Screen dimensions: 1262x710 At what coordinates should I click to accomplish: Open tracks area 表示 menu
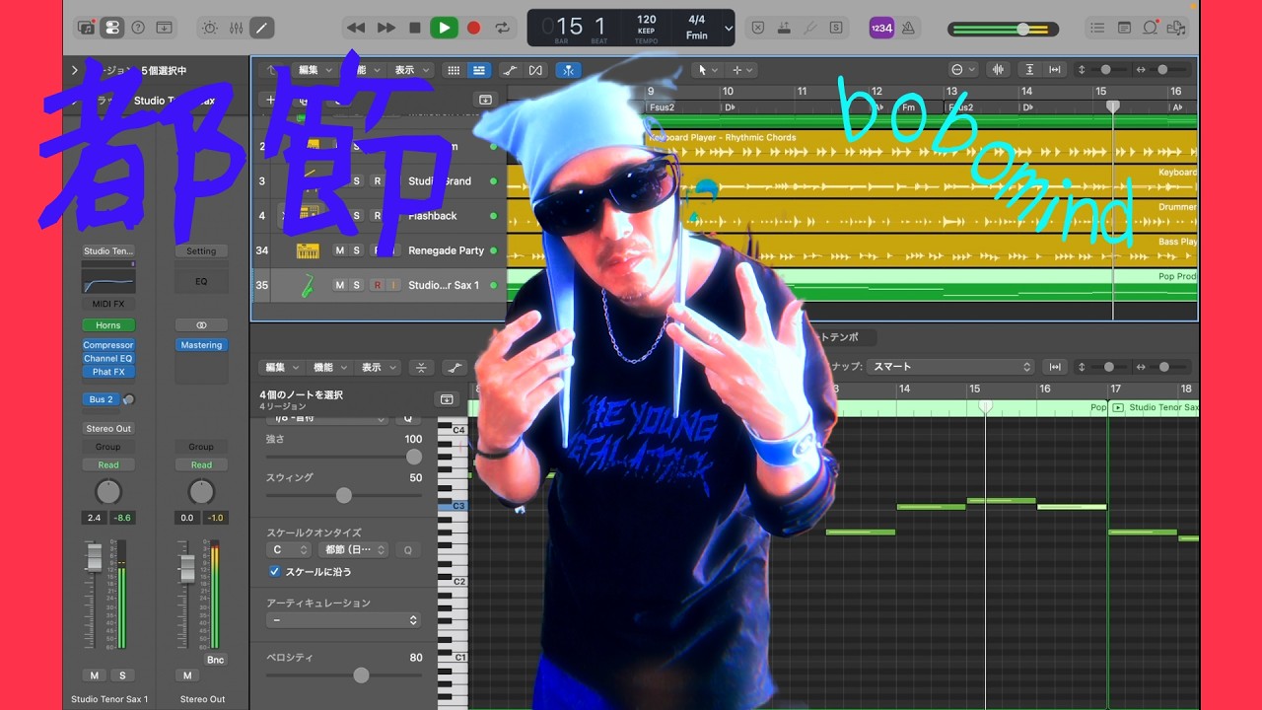pyautogui.click(x=411, y=70)
